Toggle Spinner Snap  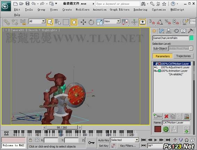(x=176, y=22)
